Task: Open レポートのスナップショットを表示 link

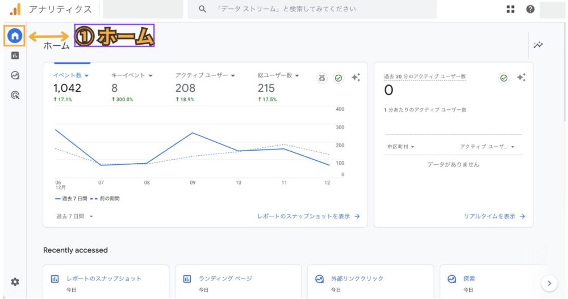Action: [308, 216]
